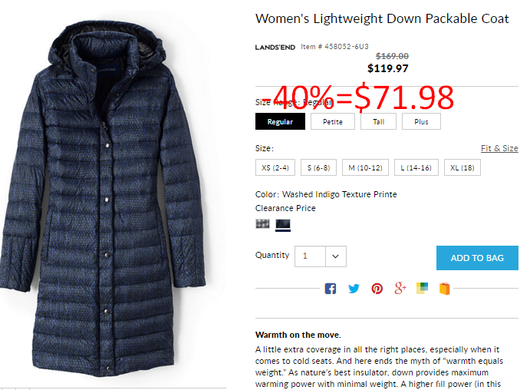The width and height of the screenshot is (520, 390).
Task: Select the Plus size range
Action: (x=421, y=121)
